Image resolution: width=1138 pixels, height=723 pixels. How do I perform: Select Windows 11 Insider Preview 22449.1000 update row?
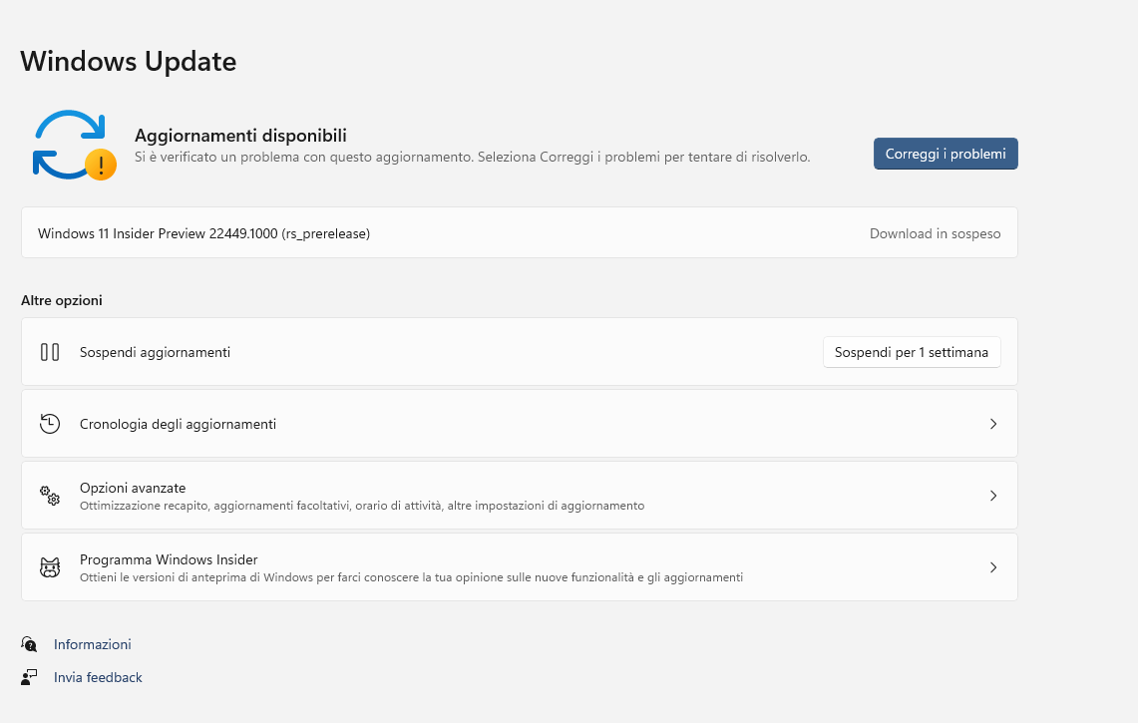(520, 233)
